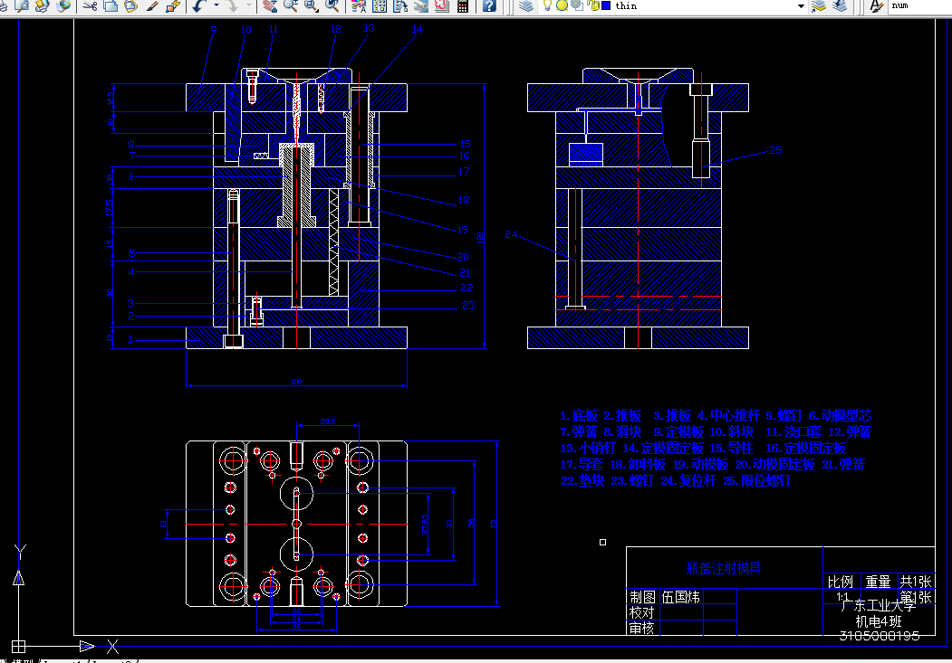The image size is (952, 663).
Task: Open the Text Style manager icon
Action: (x=876, y=6)
